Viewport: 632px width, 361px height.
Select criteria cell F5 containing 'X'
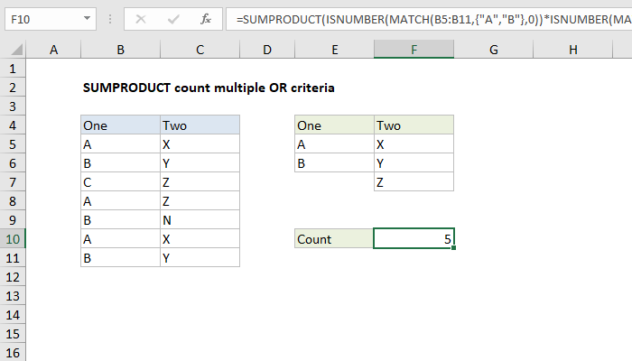tap(414, 144)
